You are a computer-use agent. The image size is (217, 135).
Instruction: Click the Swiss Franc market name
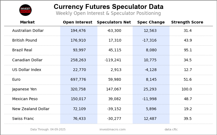point(23,119)
